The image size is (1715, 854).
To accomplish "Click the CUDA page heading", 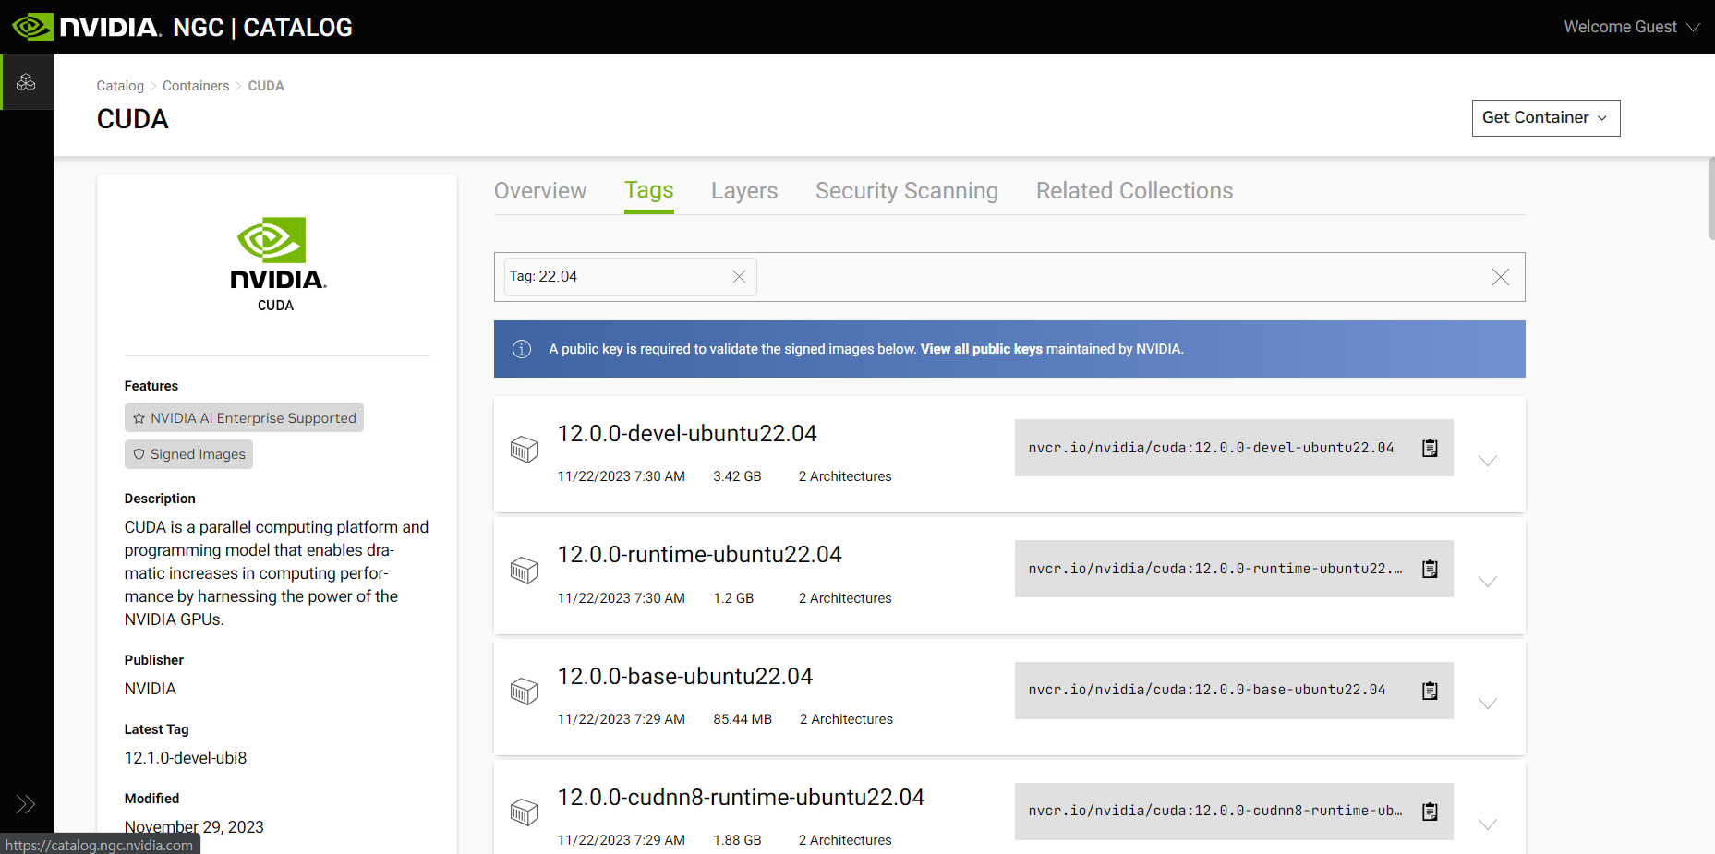I will (x=132, y=119).
